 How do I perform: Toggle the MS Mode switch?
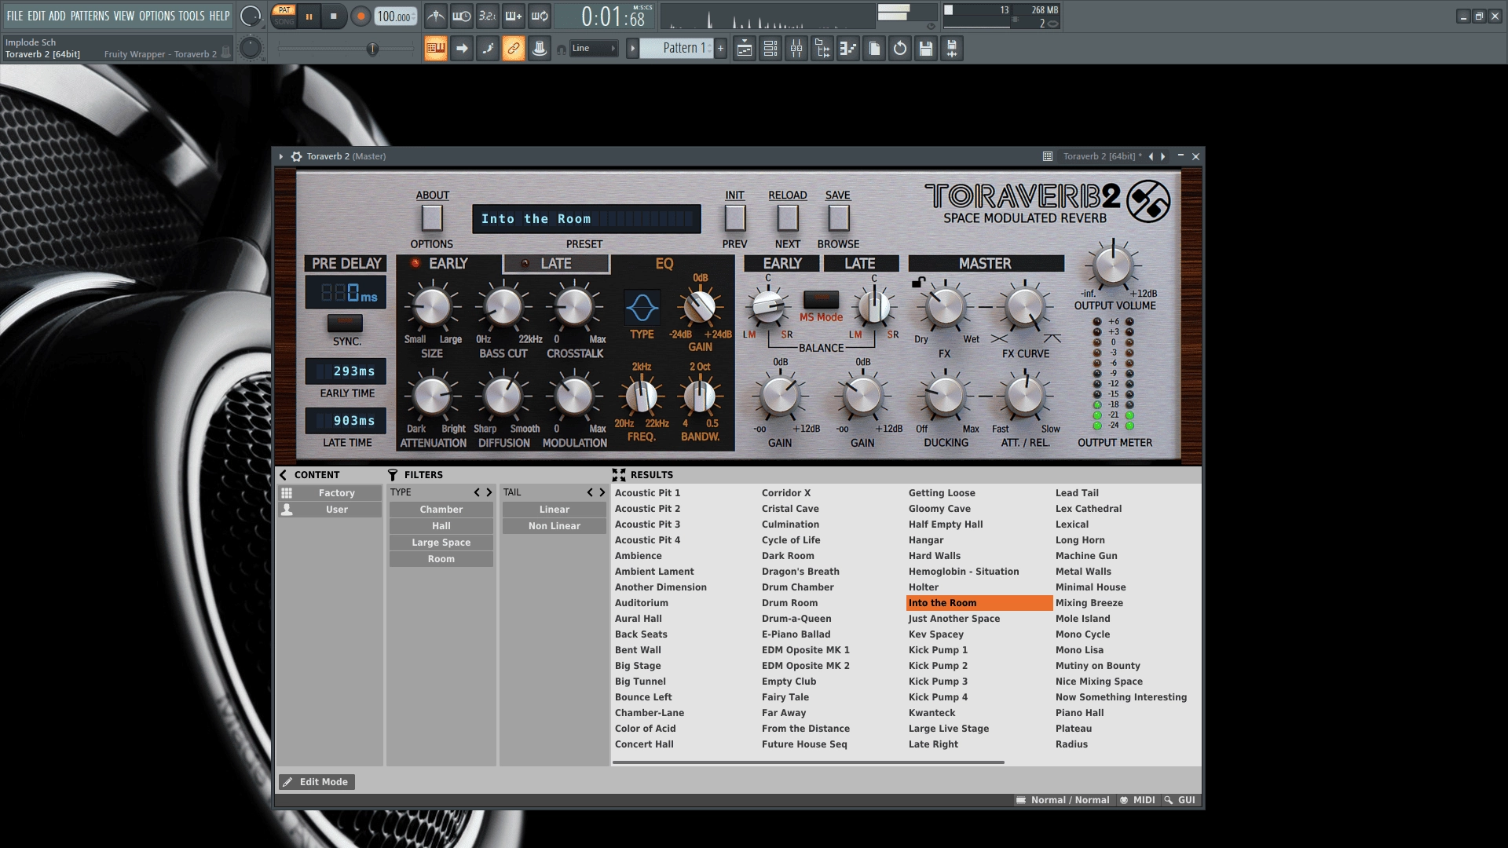[821, 299]
